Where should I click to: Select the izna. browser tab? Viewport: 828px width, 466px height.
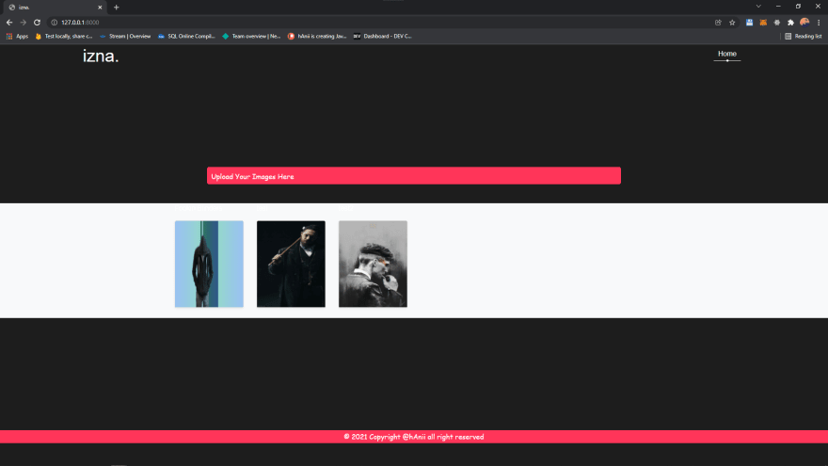click(54, 8)
